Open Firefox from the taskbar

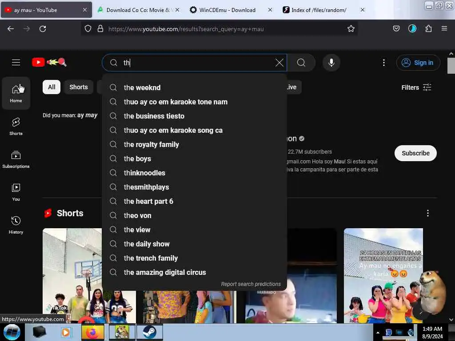pos(92,332)
